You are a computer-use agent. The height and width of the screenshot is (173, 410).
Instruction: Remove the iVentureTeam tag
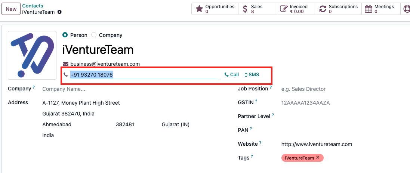317,157
